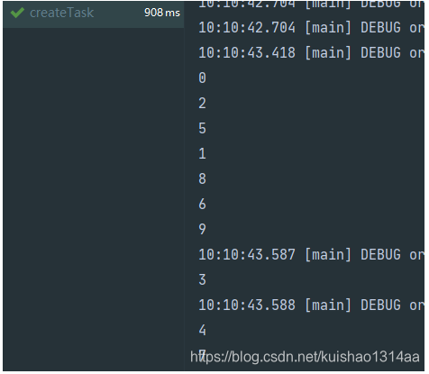Click the DEBUG level text at 10:10:43.587
Viewport: 429px width, 374px height.
tap(380, 255)
